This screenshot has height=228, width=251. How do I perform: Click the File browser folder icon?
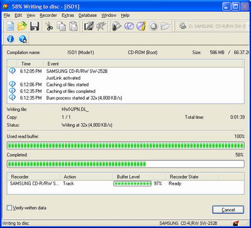click(x=166, y=26)
